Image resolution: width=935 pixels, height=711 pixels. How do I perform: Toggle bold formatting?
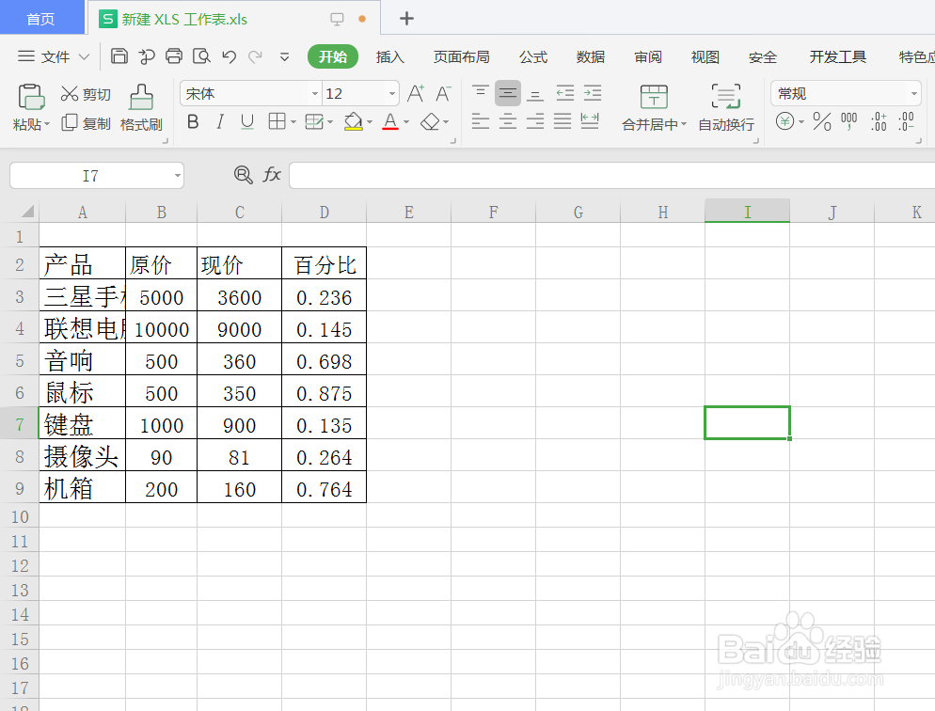click(x=193, y=121)
